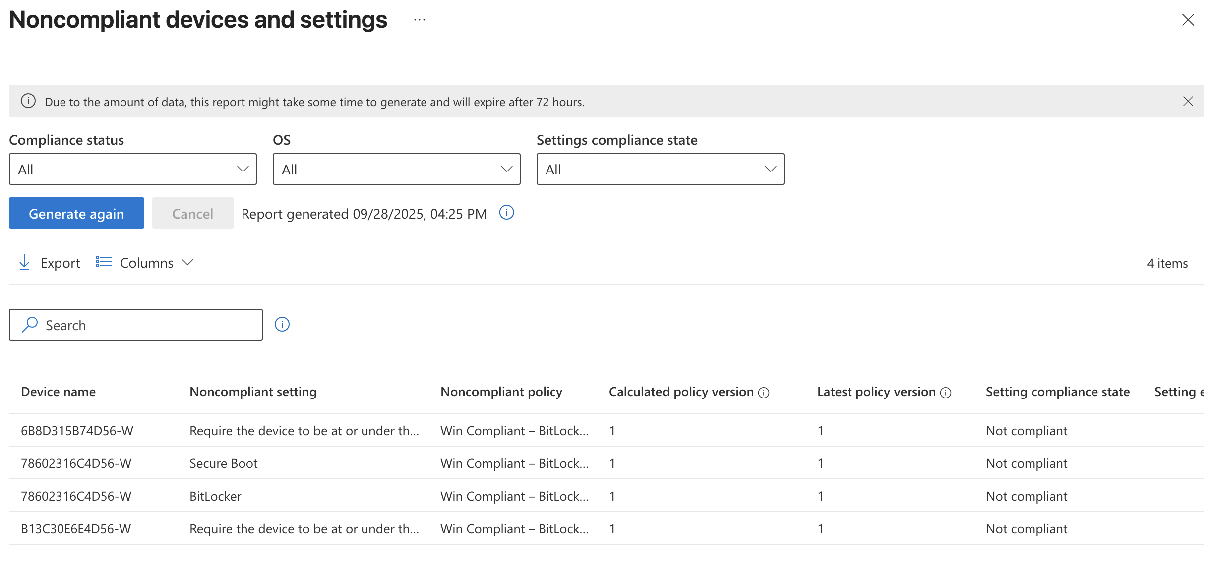Click the Calculated policy version info icon

[763, 392]
